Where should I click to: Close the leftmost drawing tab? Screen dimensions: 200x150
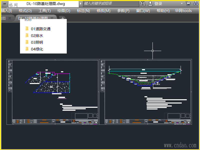tap(10, 18)
